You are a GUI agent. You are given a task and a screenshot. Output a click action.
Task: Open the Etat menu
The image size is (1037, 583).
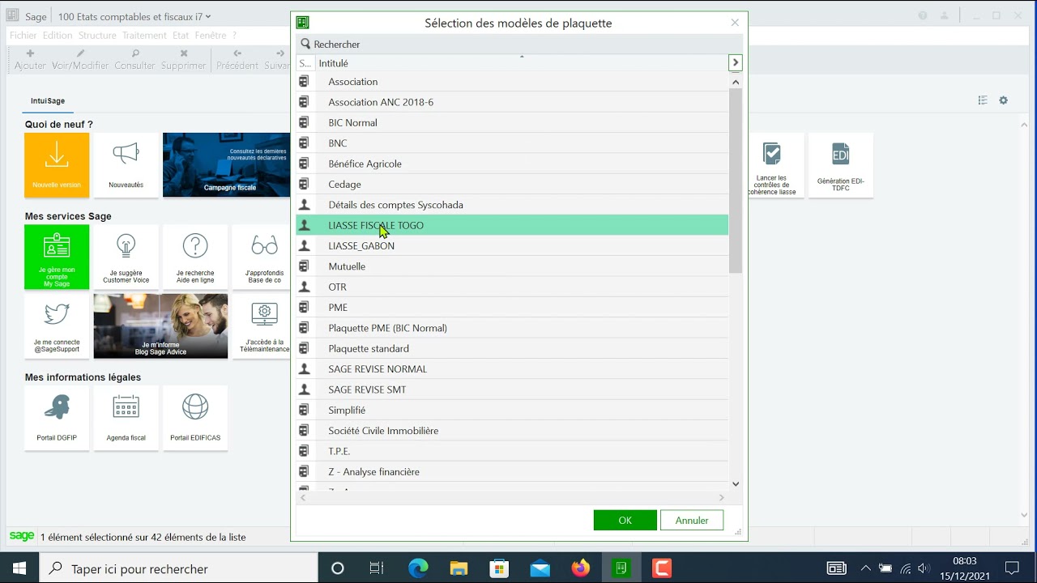181,36
